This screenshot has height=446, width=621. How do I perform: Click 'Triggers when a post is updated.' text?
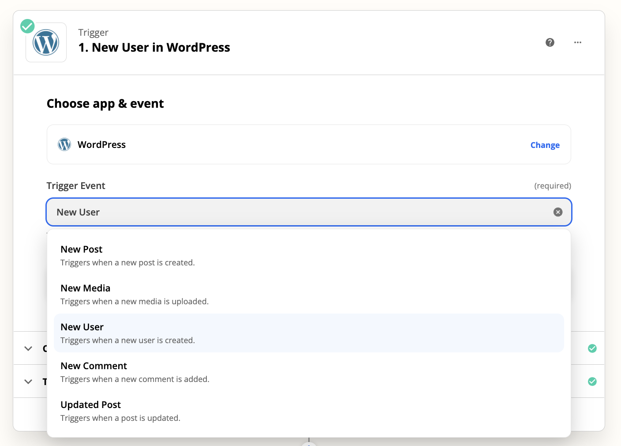pos(120,418)
